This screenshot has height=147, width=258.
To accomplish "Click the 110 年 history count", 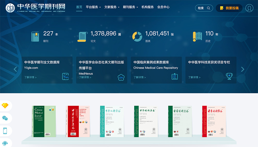I will point(212,34).
